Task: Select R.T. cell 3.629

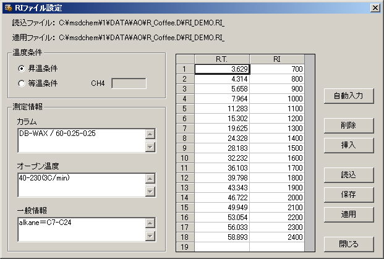Action: point(222,69)
